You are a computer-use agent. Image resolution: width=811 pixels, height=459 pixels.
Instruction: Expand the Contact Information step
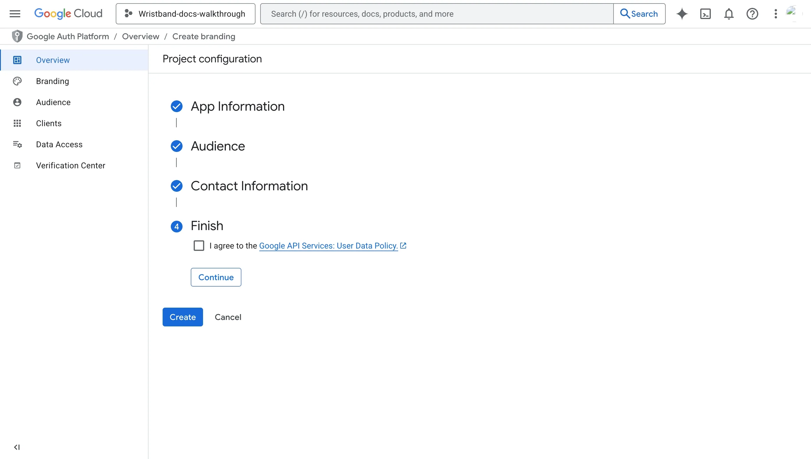(249, 186)
